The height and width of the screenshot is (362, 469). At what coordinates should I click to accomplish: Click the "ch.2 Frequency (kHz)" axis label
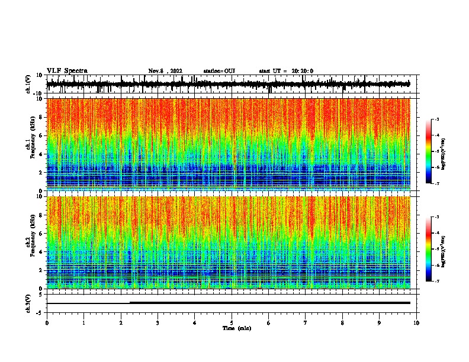point(31,235)
